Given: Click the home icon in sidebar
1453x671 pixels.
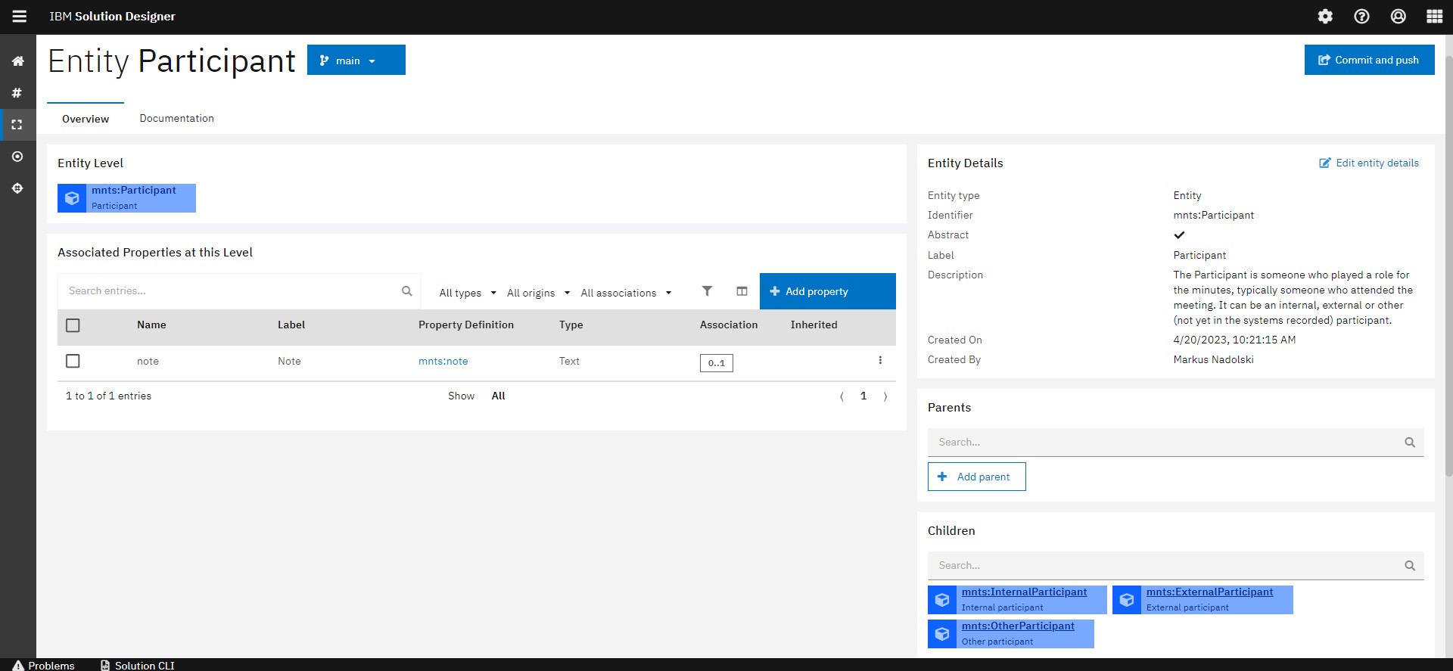Looking at the screenshot, I should pos(17,61).
